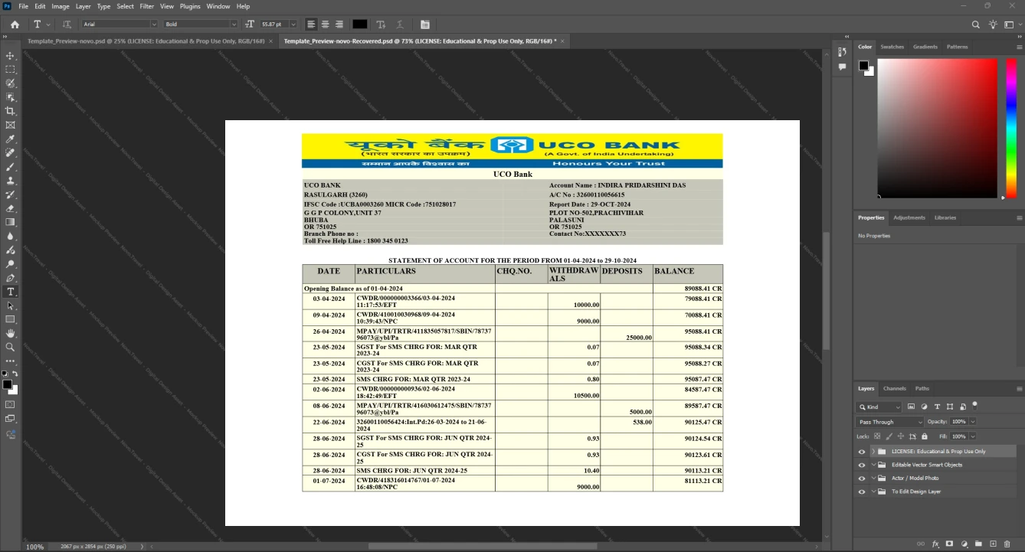
Task: Add a layer mask
Action: pyautogui.click(x=950, y=544)
